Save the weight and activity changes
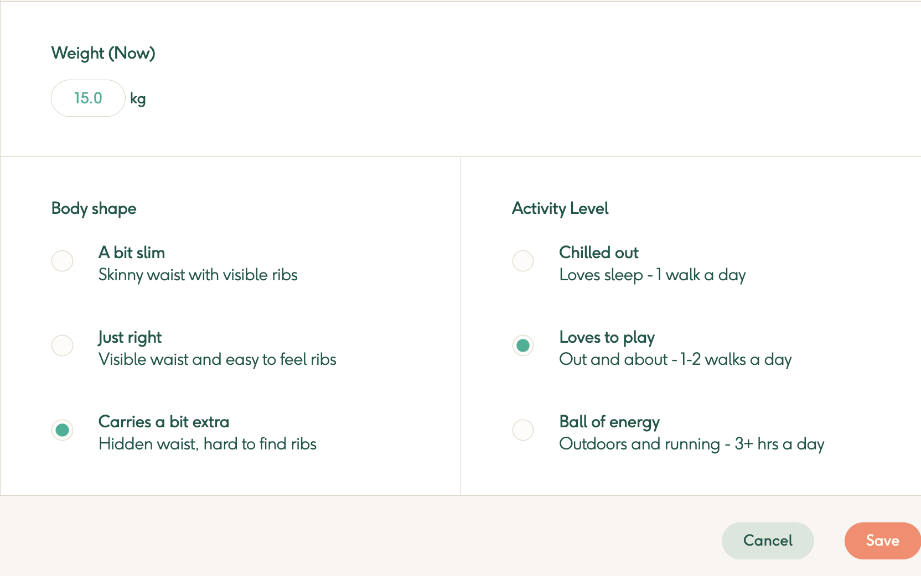 pos(882,541)
